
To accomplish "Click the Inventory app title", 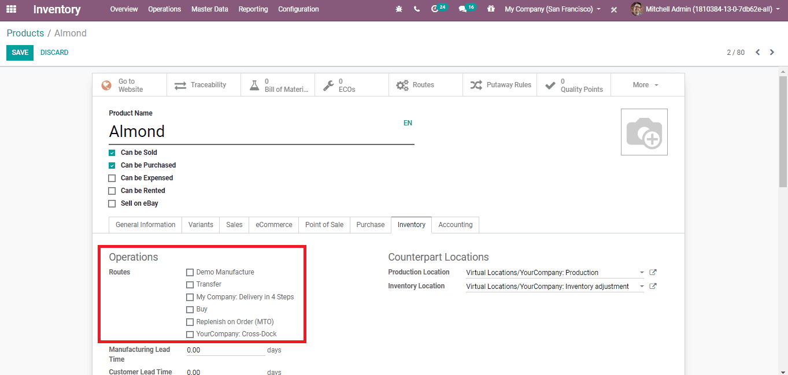I will [x=57, y=9].
